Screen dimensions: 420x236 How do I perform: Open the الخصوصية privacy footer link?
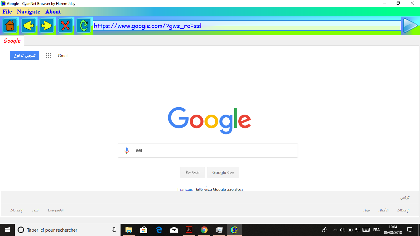(56, 210)
